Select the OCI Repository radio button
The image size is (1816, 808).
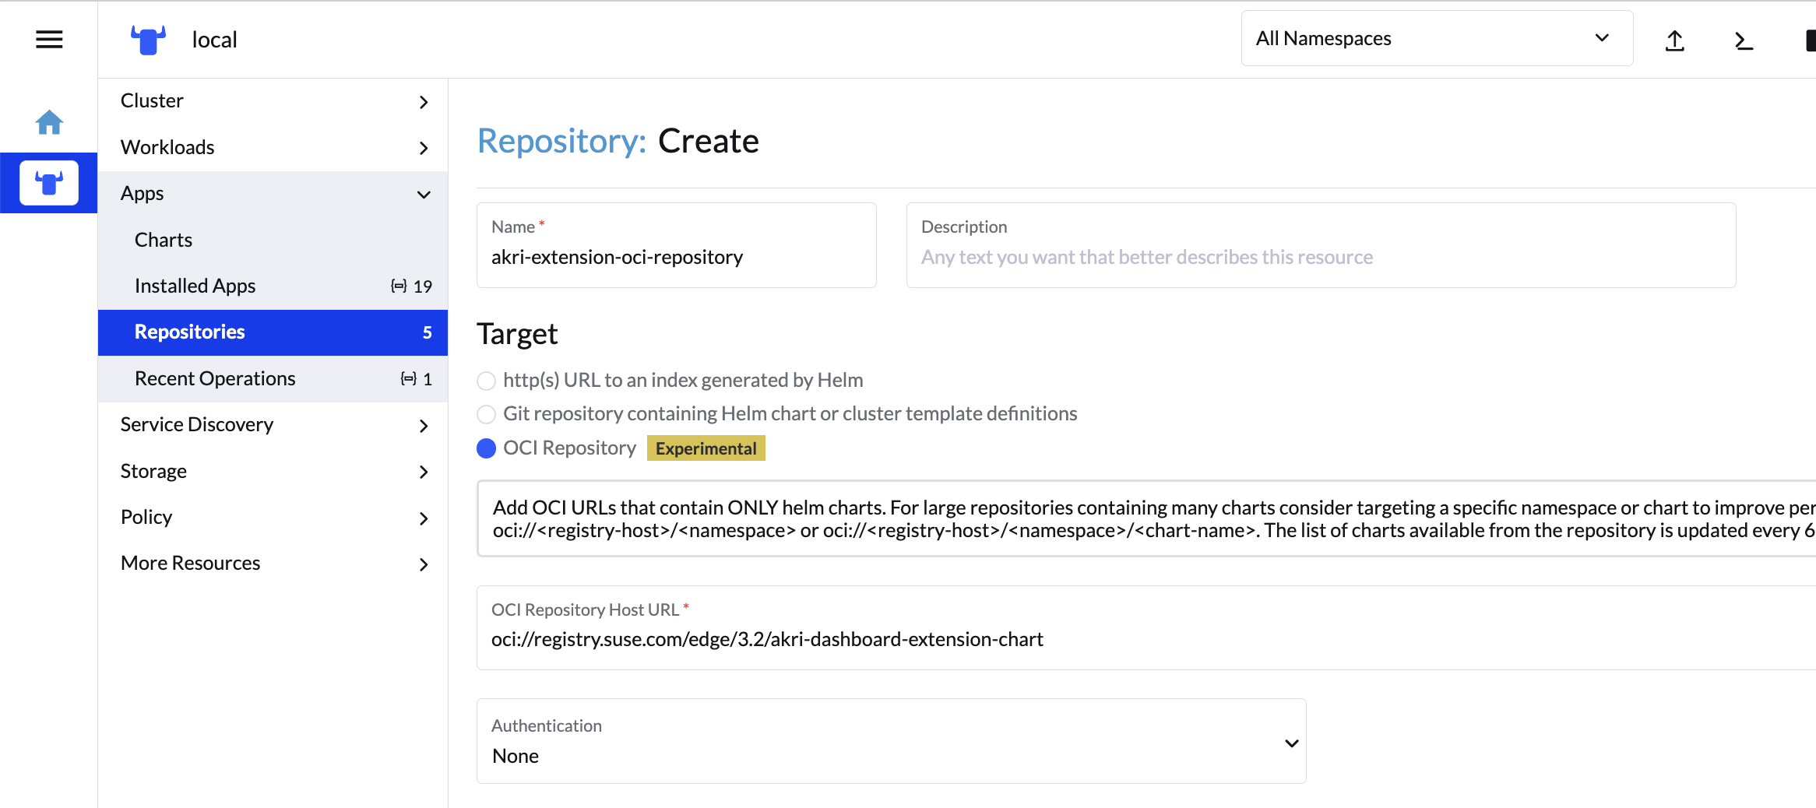point(486,448)
